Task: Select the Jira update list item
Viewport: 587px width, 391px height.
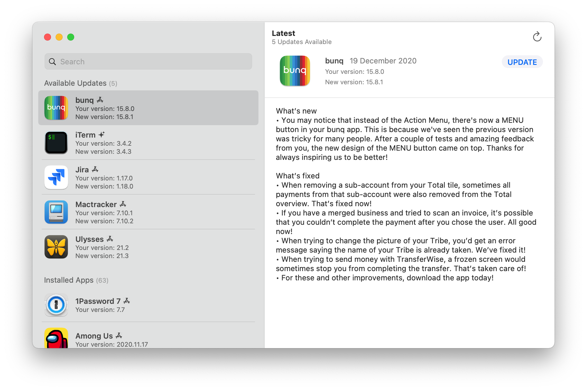Action: [149, 177]
